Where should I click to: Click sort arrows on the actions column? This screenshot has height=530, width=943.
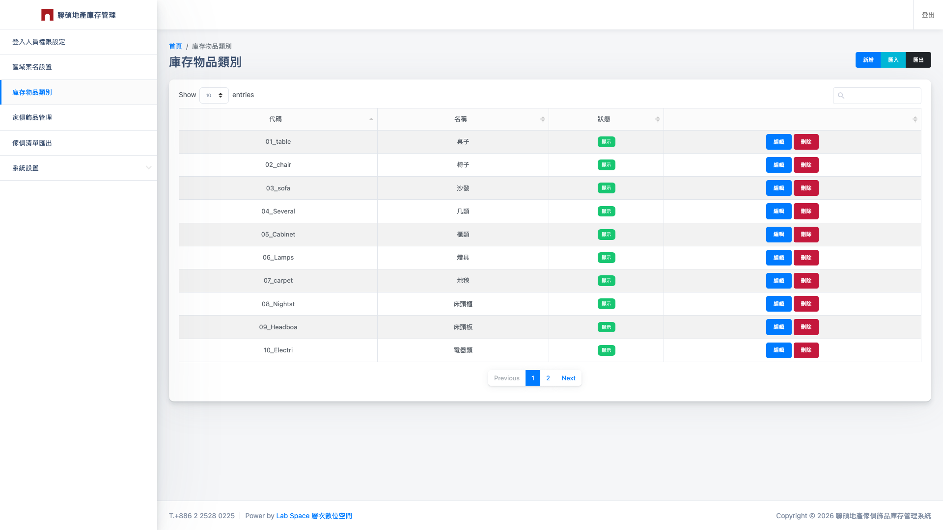(915, 119)
